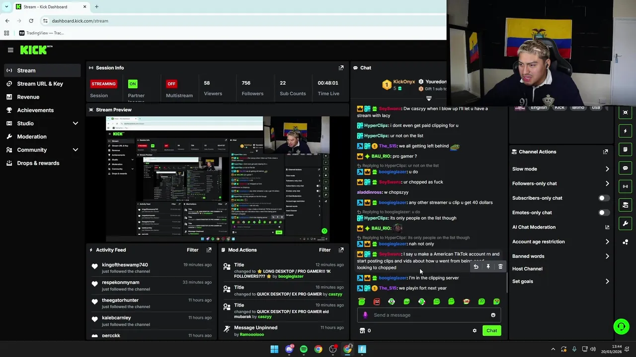Expand the Community sidebar section

[76, 150]
